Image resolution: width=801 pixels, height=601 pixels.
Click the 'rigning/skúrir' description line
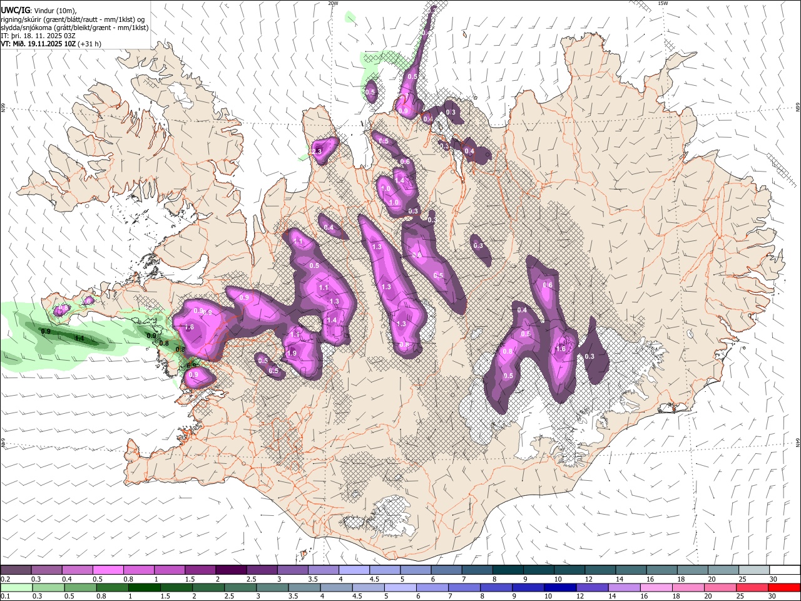coord(73,19)
